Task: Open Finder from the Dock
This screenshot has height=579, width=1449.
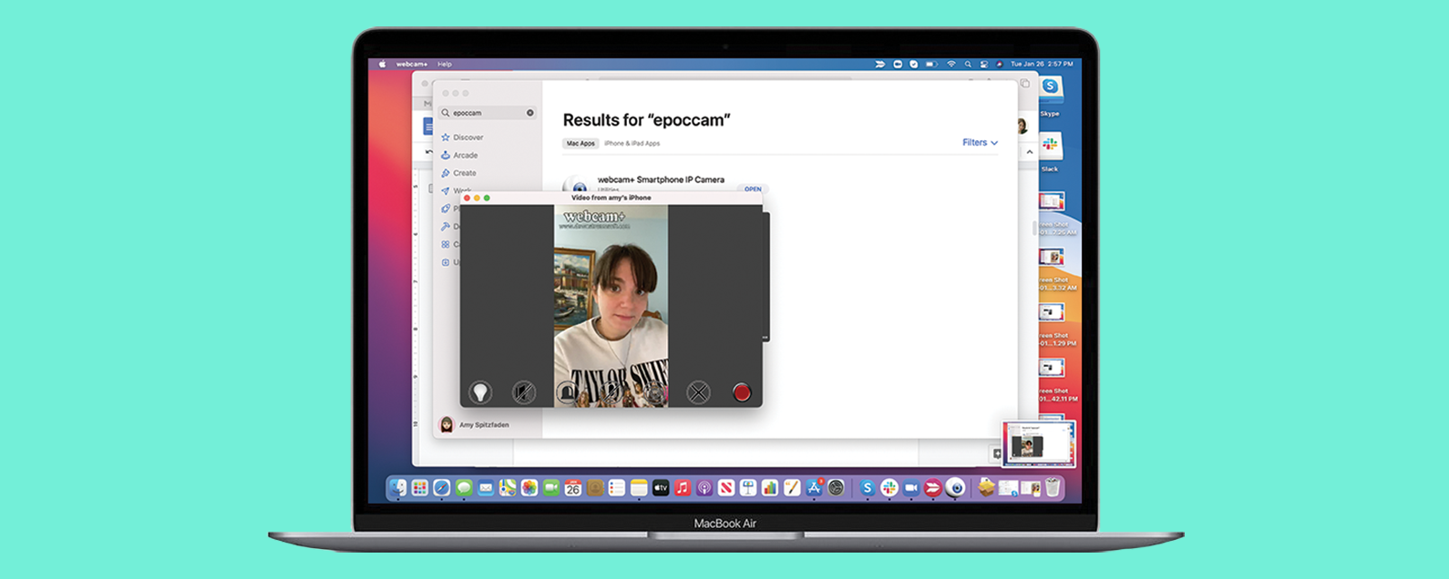Action: (x=398, y=488)
